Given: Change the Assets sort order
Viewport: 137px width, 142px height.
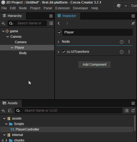Looking at the screenshot, I should pos(10,111).
